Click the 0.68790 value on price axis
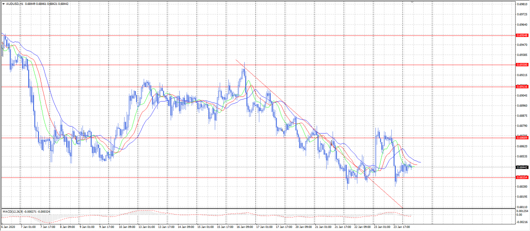The height and width of the screenshot is (231, 530). coord(522,126)
